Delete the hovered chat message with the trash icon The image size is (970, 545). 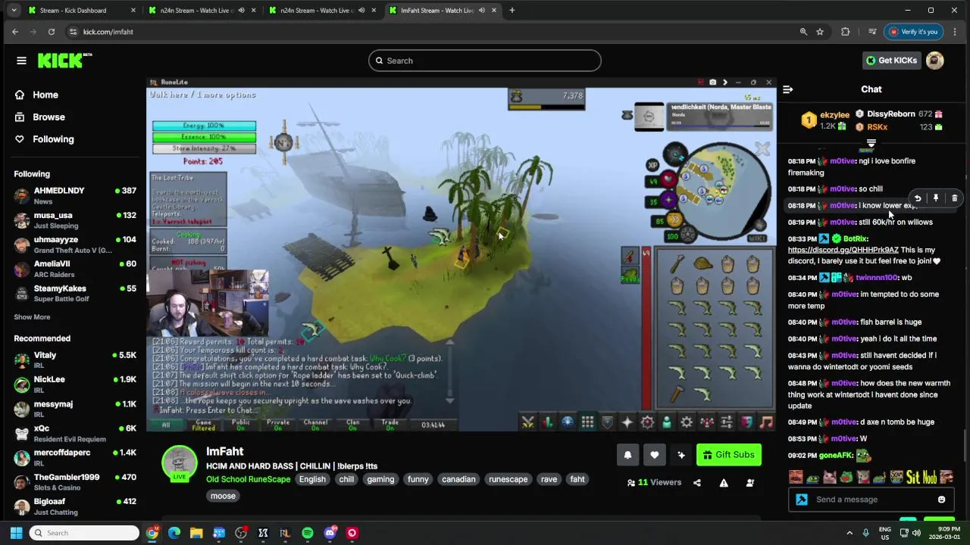(x=954, y=198)
